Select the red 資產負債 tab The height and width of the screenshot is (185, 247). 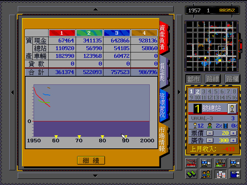163,38
